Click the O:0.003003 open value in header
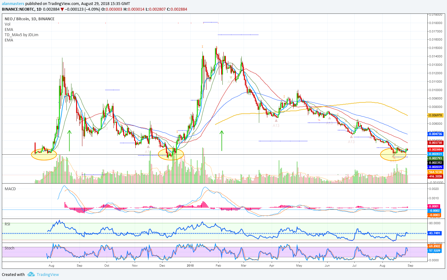The width and height of the screenshot is (447, 280). [112, 9]
